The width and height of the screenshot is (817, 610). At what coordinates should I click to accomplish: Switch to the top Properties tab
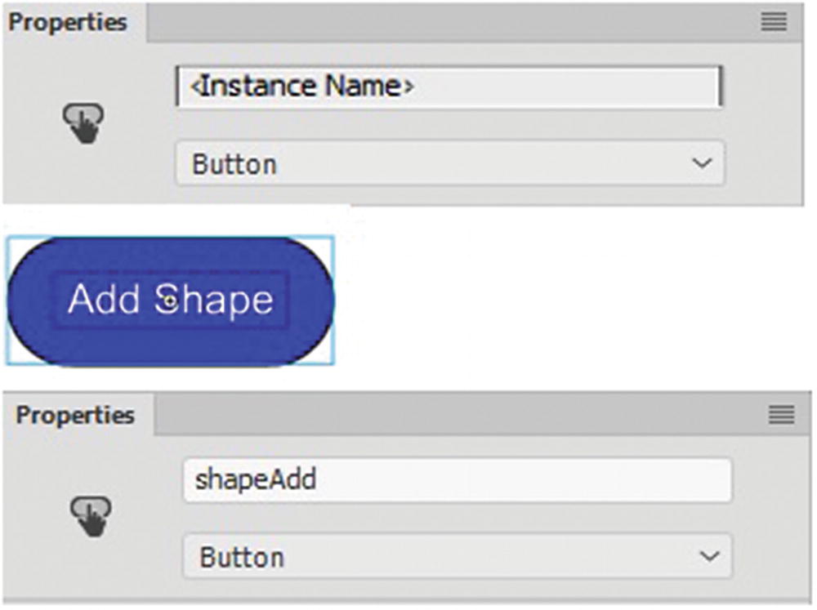pyautogui.click(x=69, y=22)
